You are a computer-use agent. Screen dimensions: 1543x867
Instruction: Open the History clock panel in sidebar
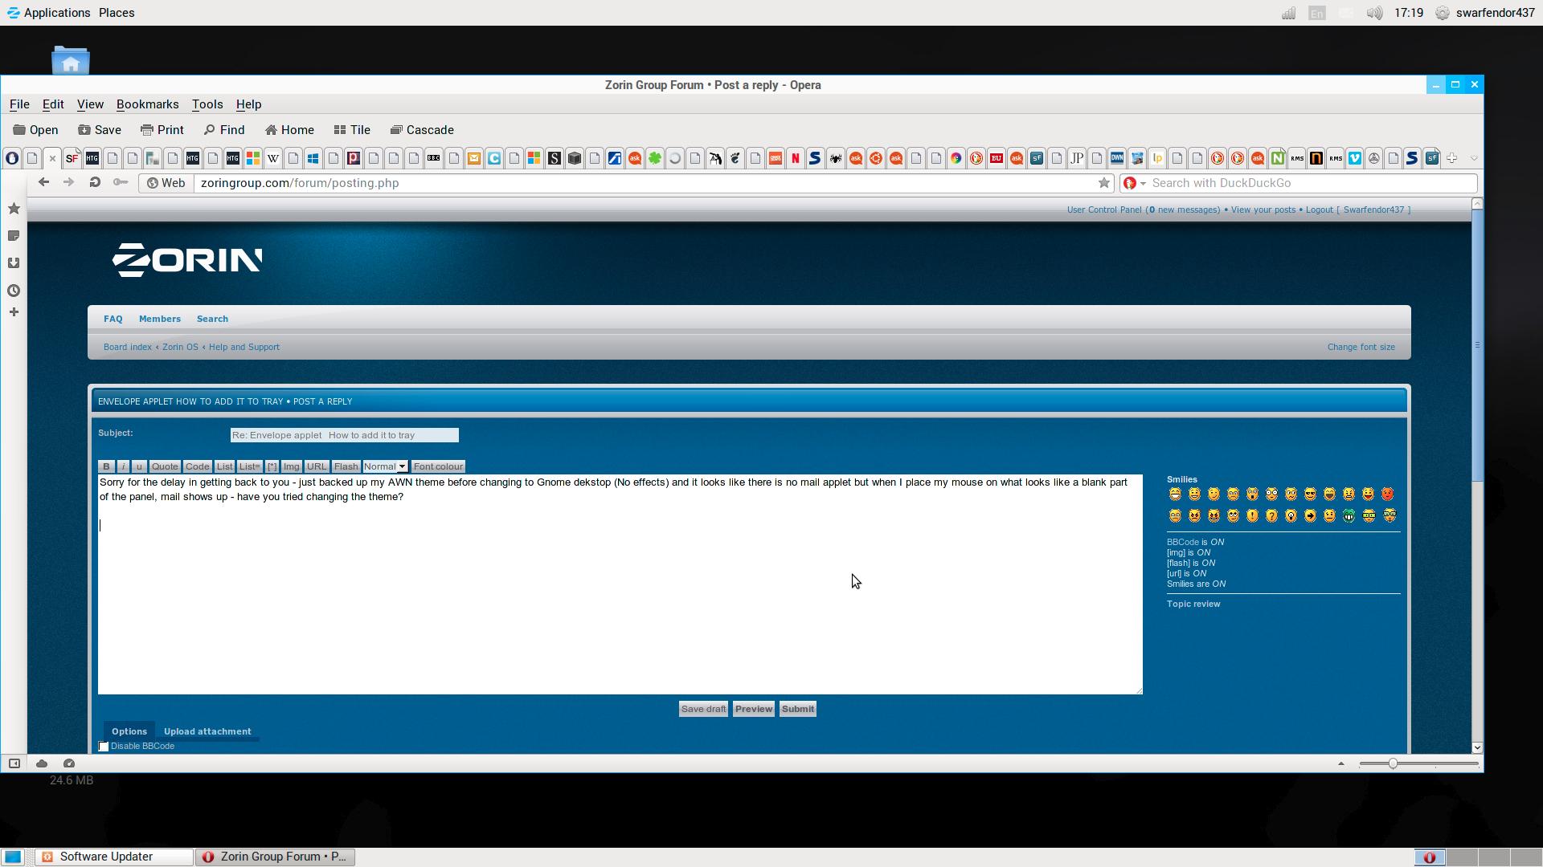14,291
